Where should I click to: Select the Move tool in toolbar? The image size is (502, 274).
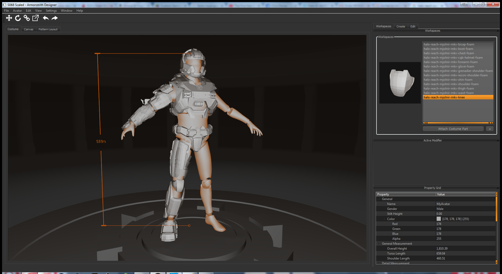pyautogui.click(x=9, y=18)
